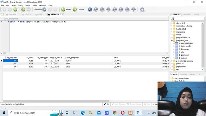
Task: Start a transaction with the blue play button
Action: pos(44,9)
